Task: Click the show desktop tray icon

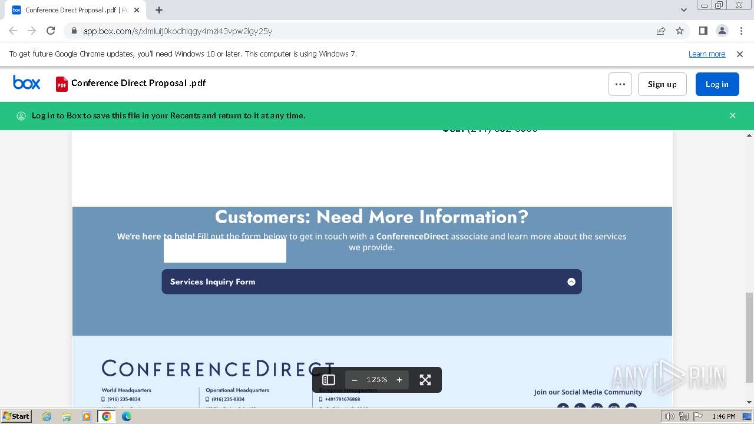Action: [747, 416]
